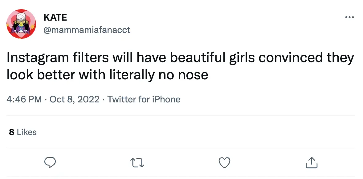
Task: Click the share upload arrow icon
Action: pyautogui.click(x=312, y=162)
